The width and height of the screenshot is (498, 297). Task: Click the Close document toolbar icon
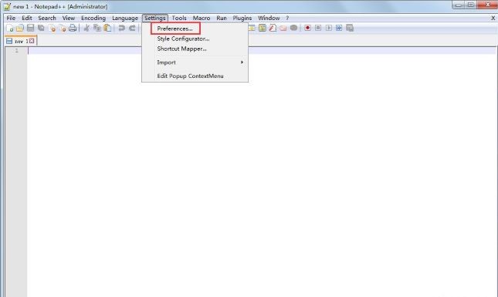[x=52, y=29]
